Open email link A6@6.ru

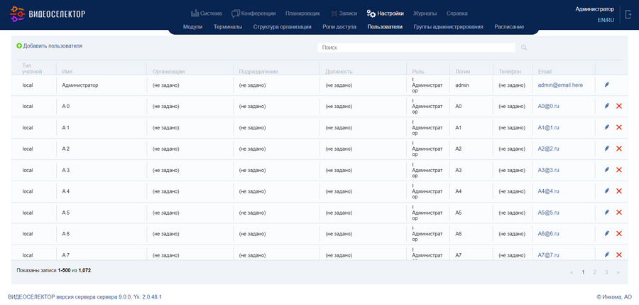(549, 233)
